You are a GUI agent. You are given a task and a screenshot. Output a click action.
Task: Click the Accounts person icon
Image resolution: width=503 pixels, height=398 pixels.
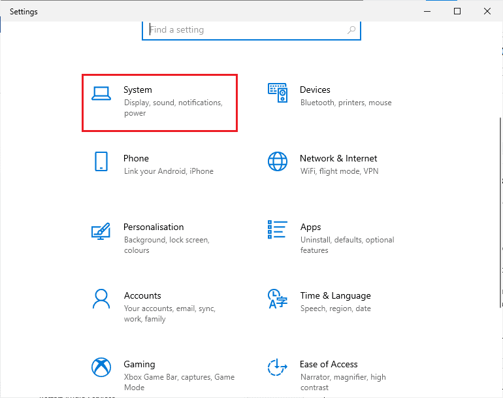click(x=101, y=299)
